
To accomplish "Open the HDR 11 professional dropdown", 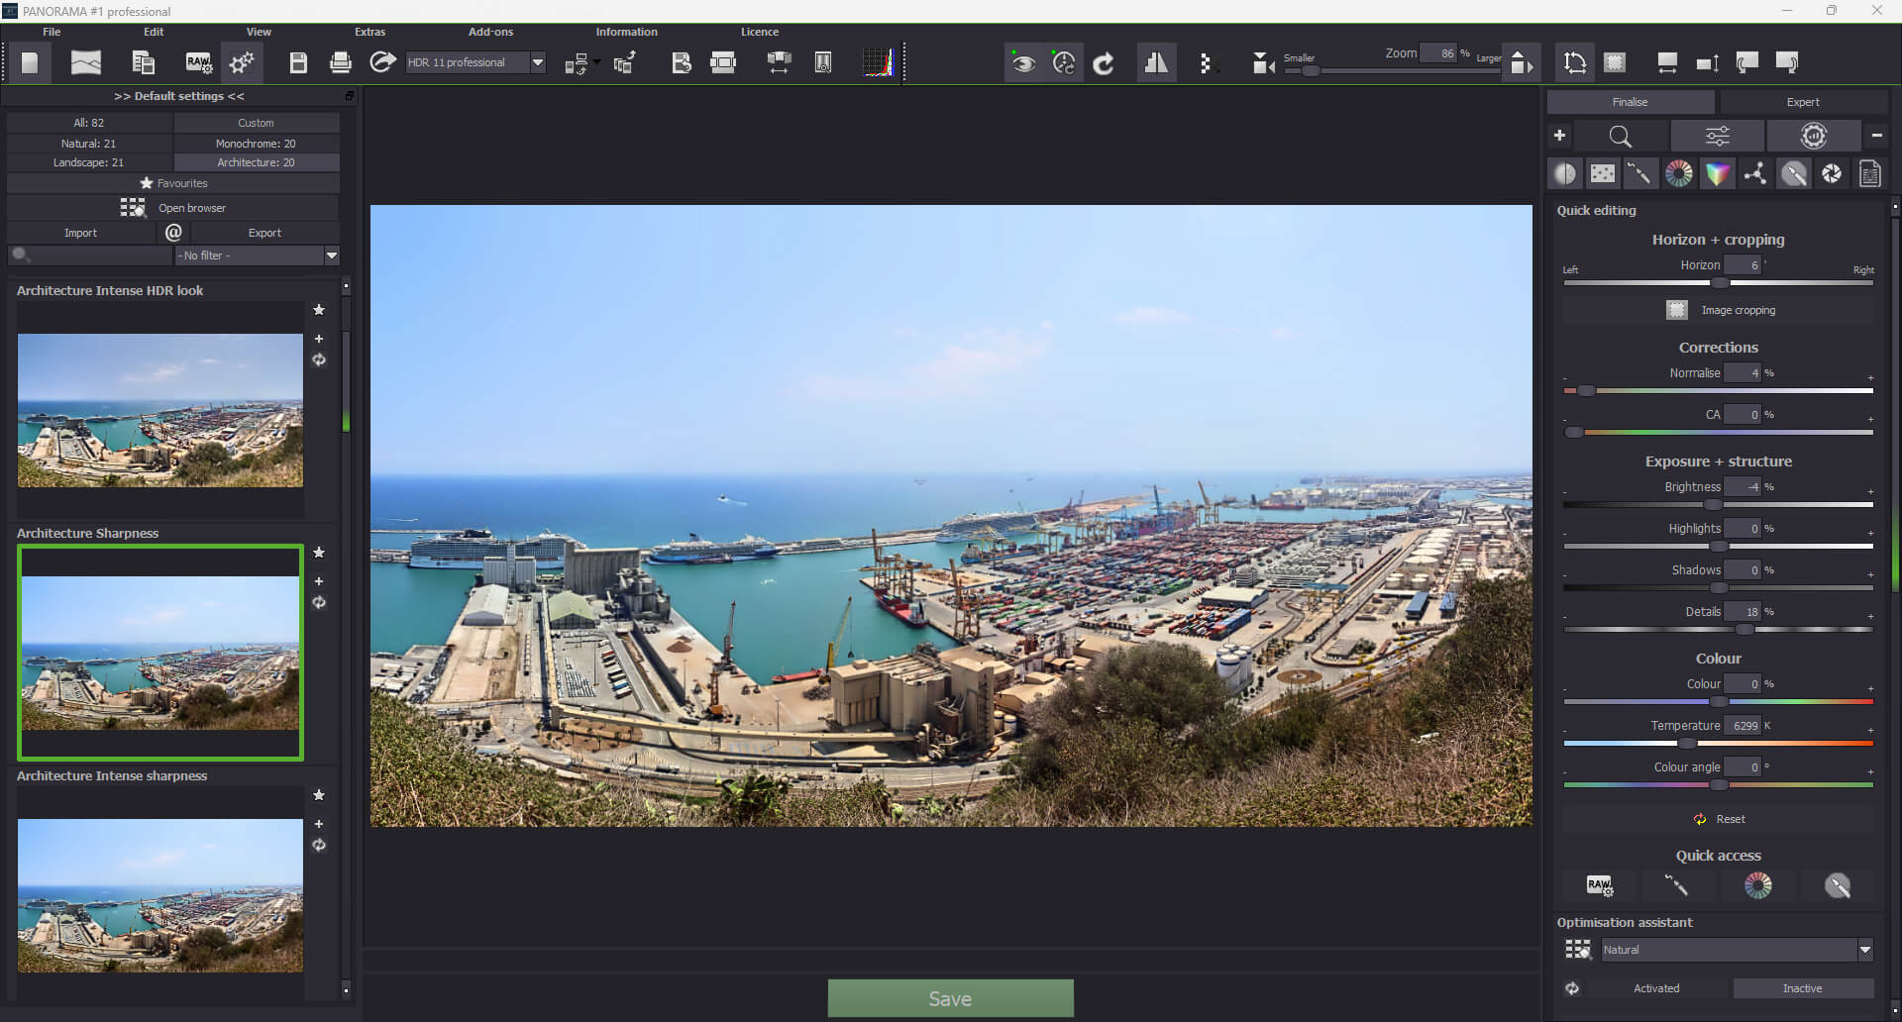I will (x=537, y=62).
